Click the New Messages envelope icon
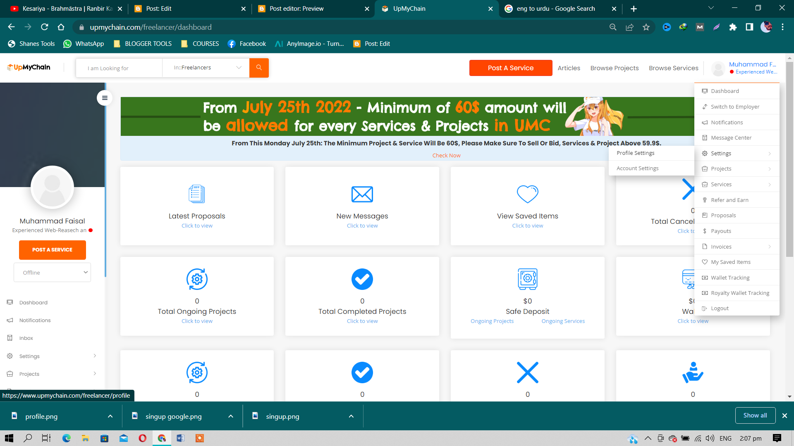Screen dimensions: 794x446 [x=362, y=194]
